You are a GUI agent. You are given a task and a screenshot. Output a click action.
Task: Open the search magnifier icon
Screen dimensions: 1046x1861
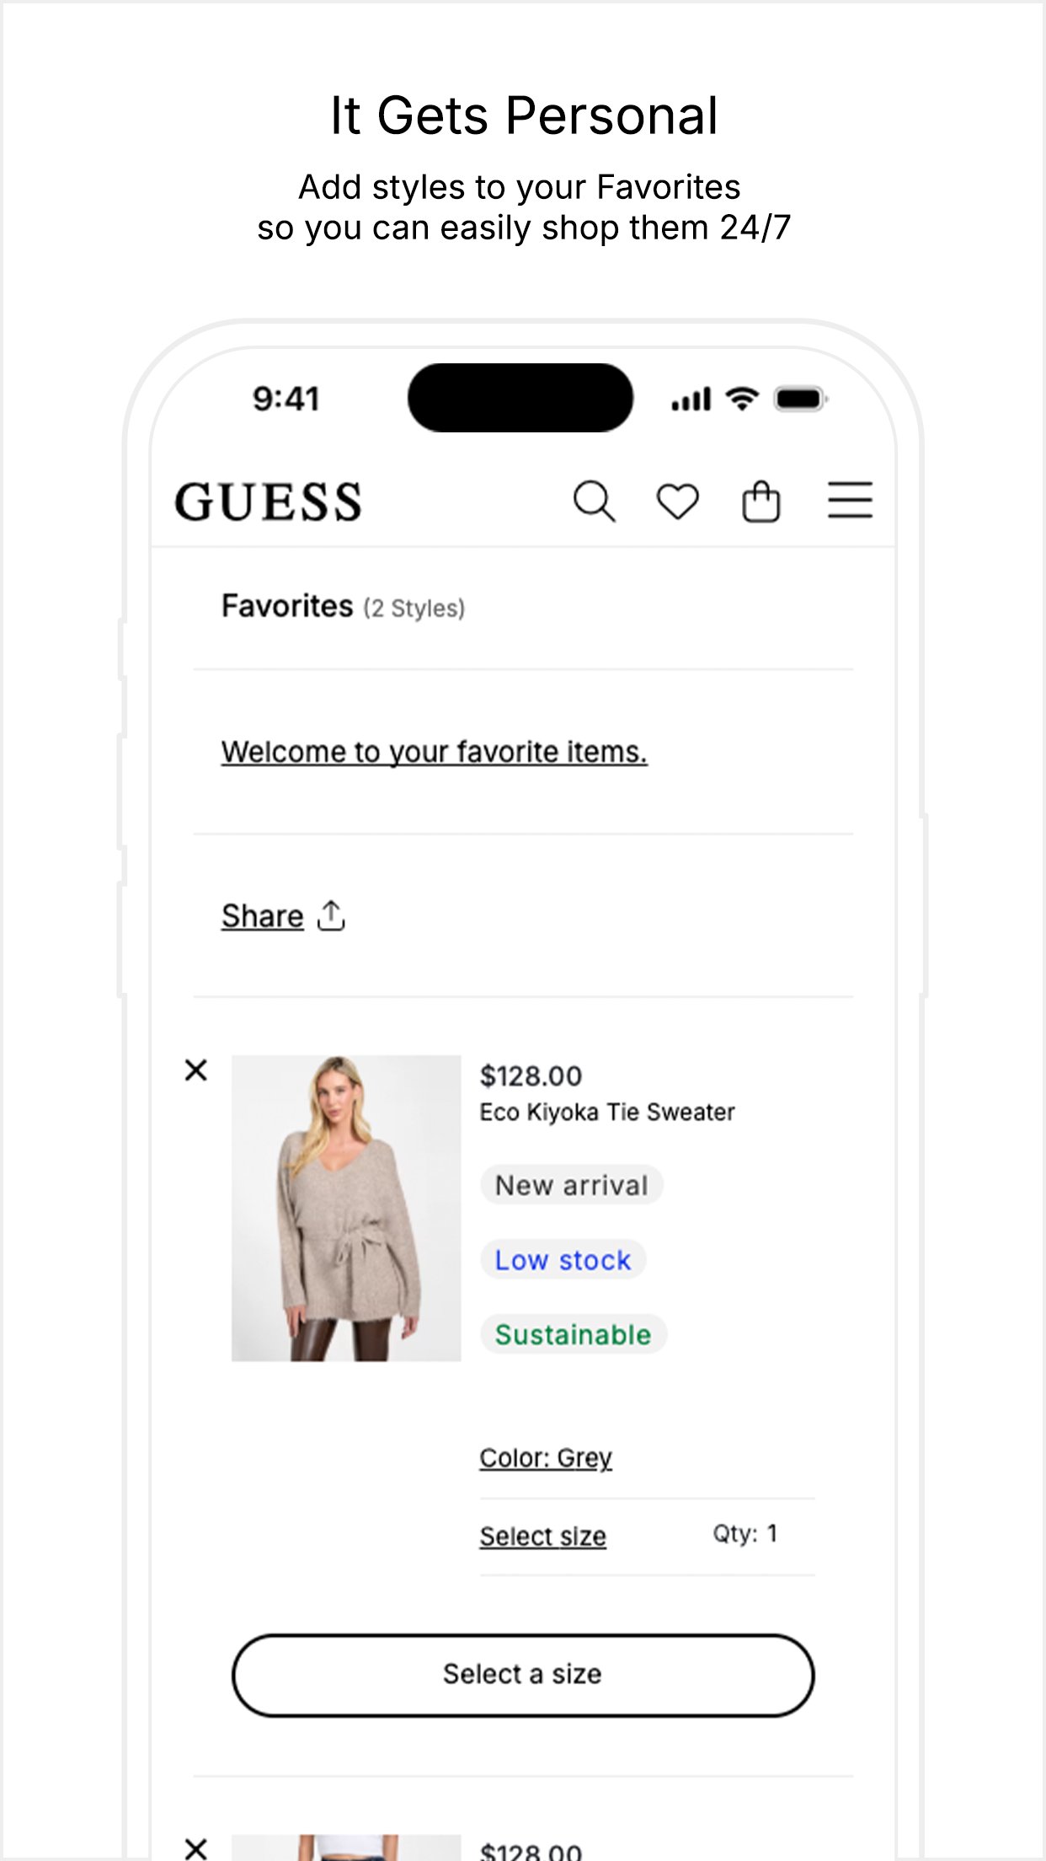[594, 501]
